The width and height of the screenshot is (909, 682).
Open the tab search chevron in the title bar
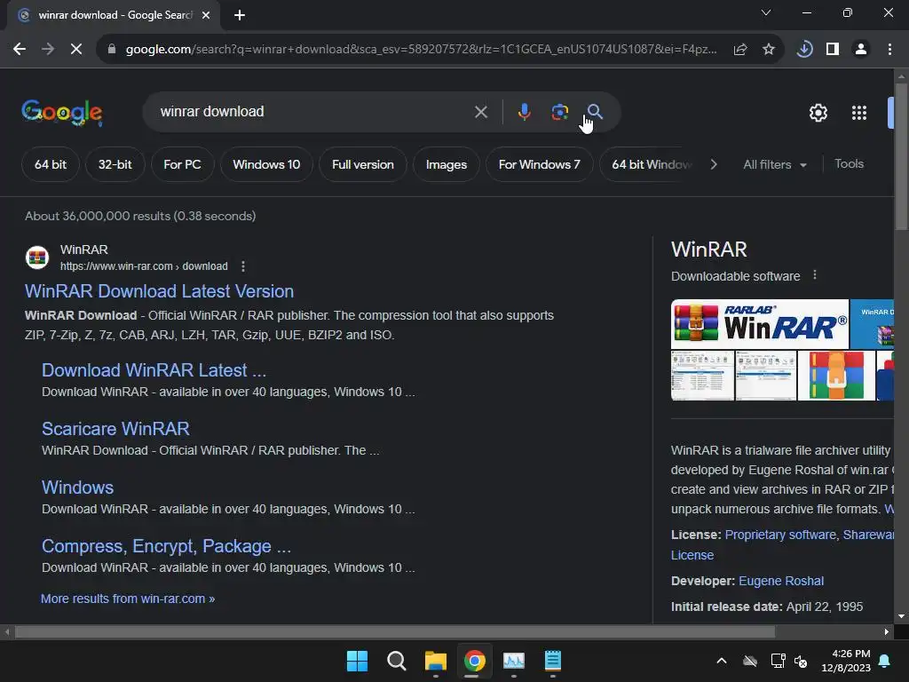coord(766,12)
